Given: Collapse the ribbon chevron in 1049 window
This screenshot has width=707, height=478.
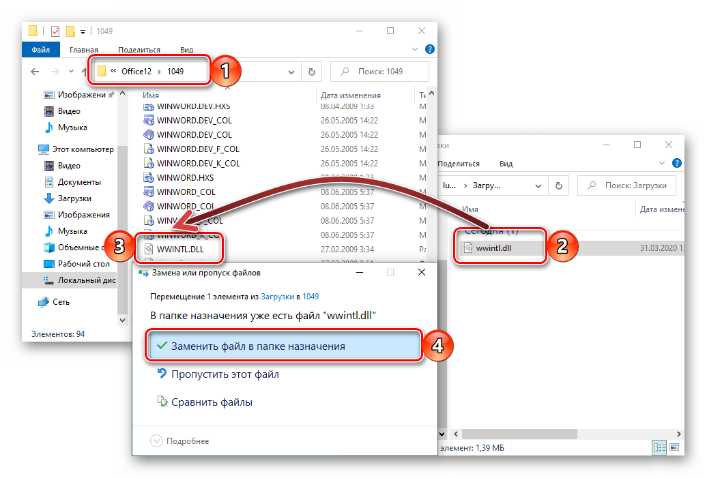Looking at the screenshot, I should 415,49.
